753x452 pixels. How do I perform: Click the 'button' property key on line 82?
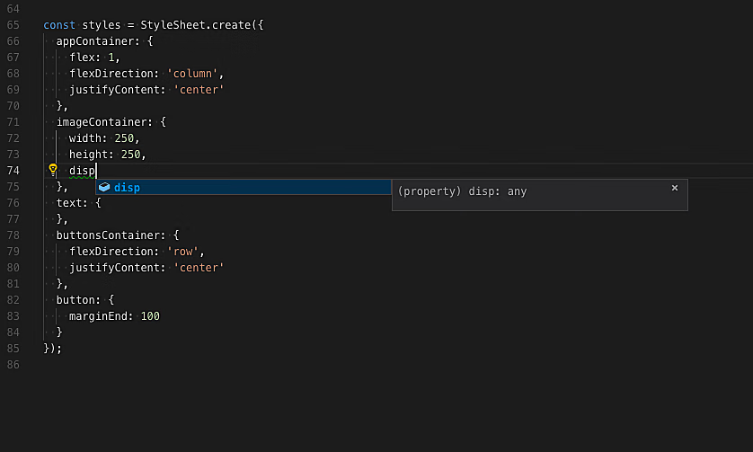click(x=75, y=300)
